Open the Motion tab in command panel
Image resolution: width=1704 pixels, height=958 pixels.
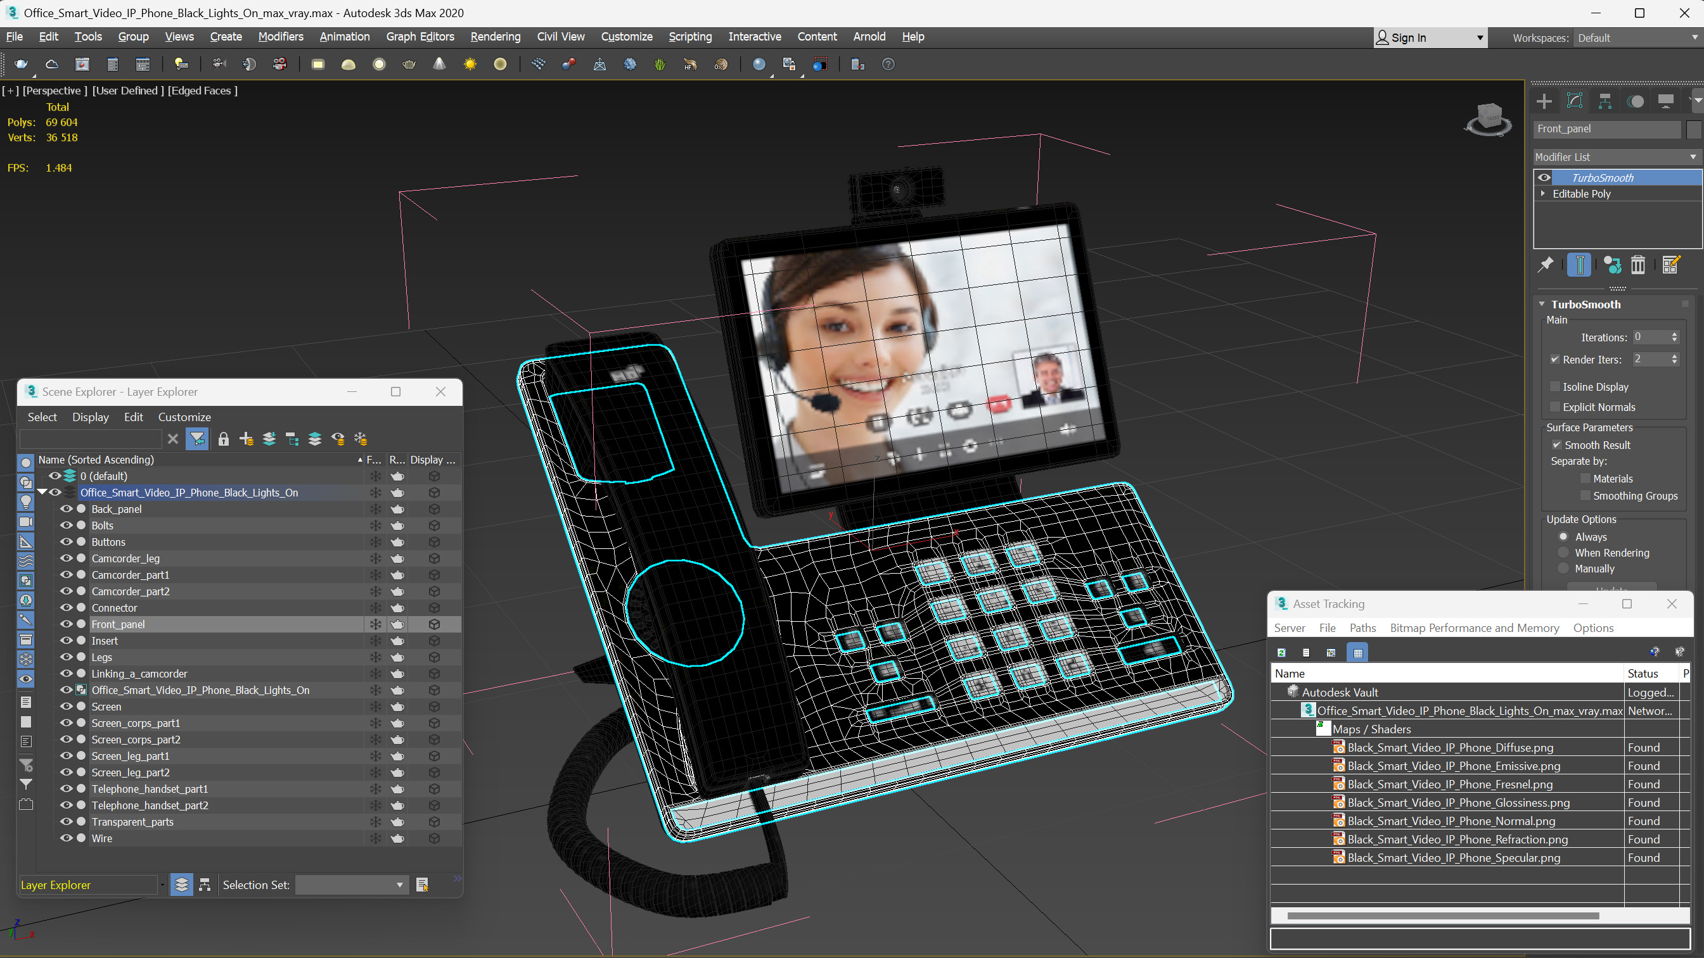[x=1635, y=101]
